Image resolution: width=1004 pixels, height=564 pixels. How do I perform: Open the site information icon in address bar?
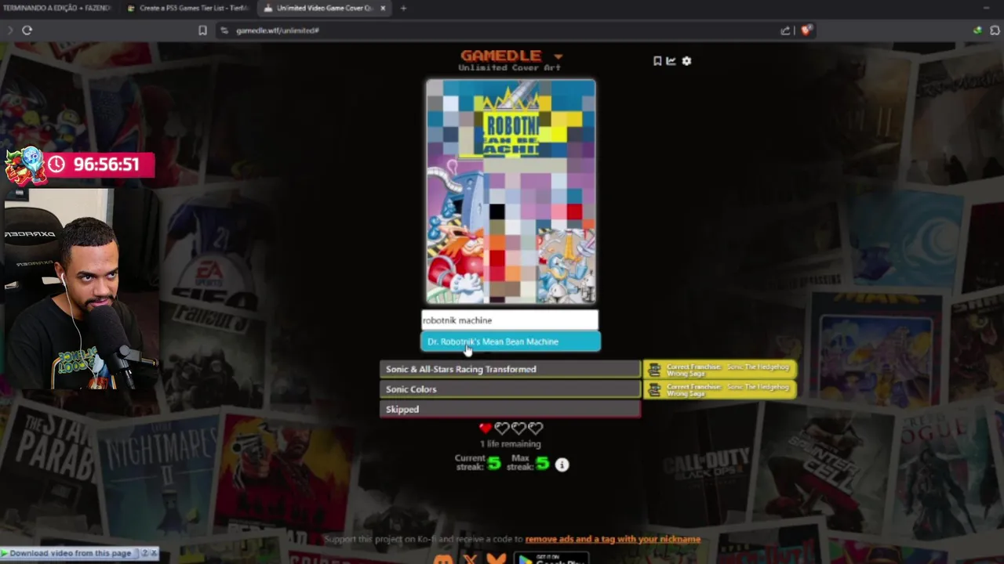[x=224, y=30]
